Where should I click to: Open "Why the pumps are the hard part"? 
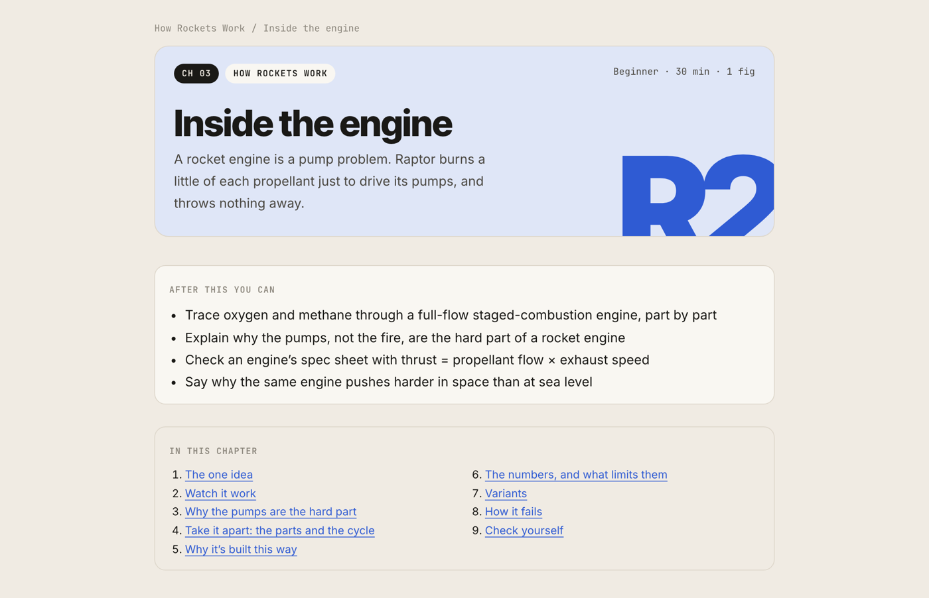[x=271, y=512]
